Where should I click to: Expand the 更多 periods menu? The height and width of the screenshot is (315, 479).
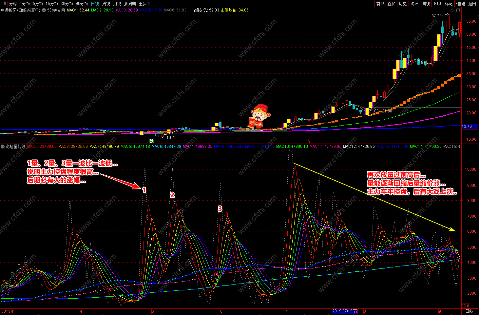[x=144, y=4]
